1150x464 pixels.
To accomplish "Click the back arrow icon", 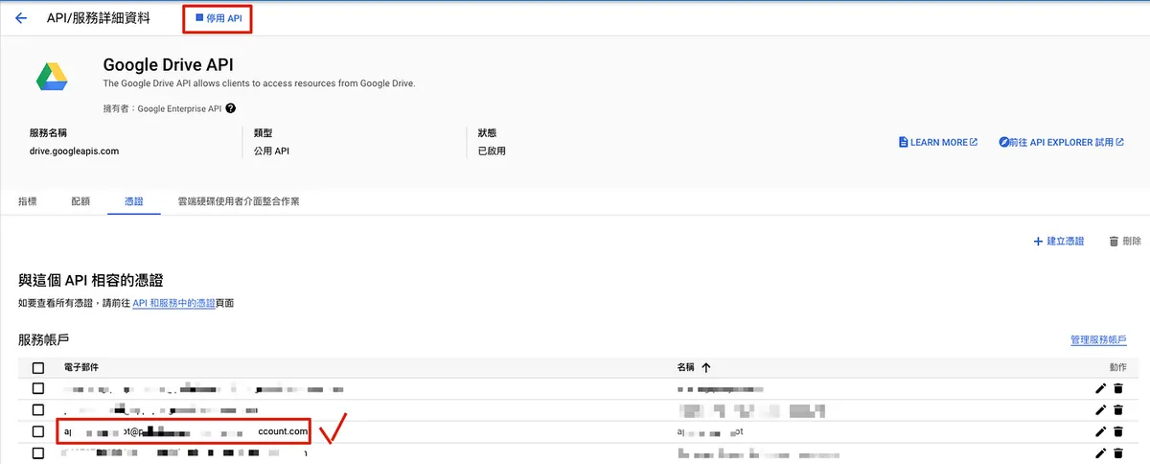I will tap(21, 18).
